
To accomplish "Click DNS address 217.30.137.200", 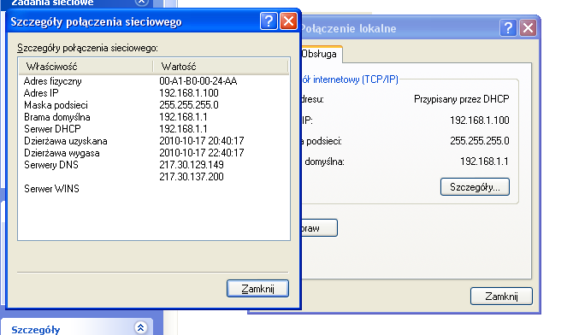I will [x=192, y=177].
